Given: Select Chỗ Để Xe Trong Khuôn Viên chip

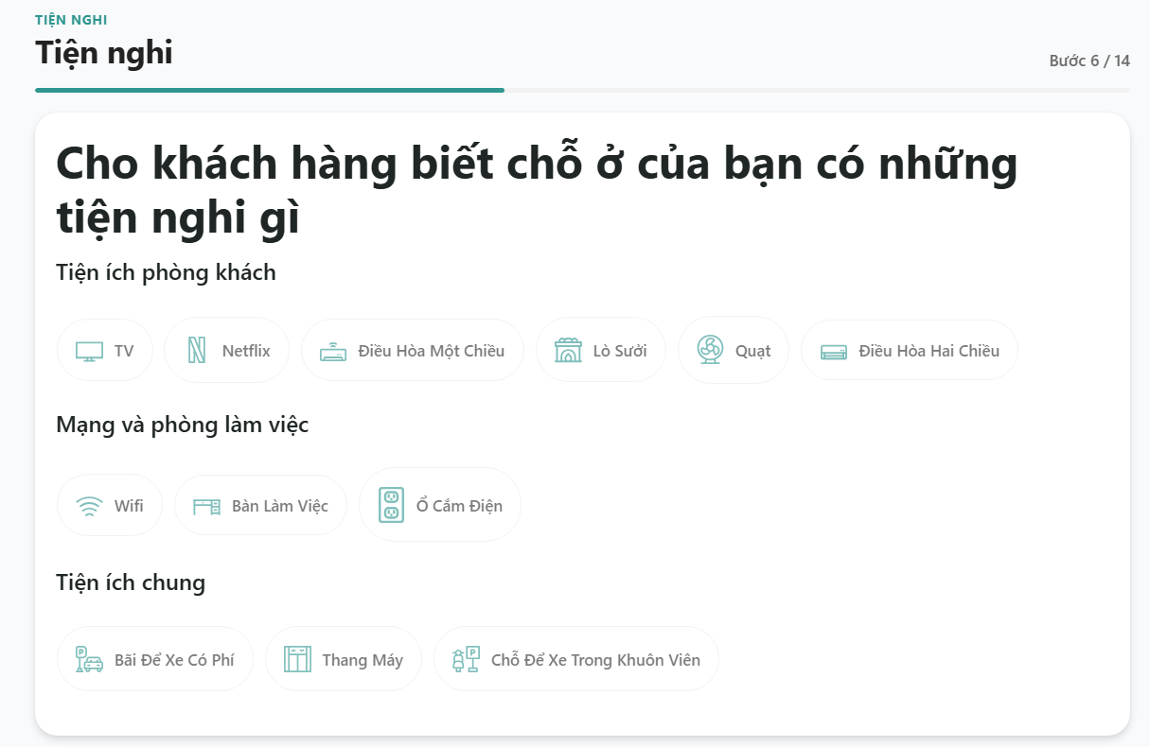Looking at the screenshot, I should 576,660.
